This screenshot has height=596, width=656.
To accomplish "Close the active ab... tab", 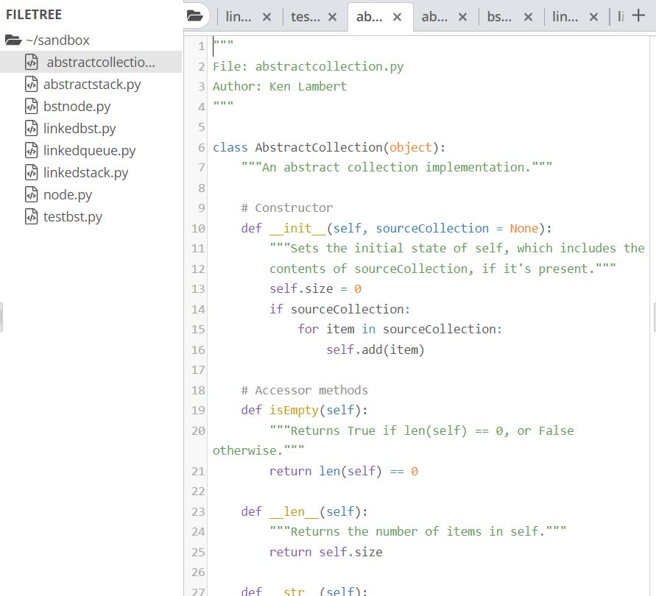I will point(397,15).
